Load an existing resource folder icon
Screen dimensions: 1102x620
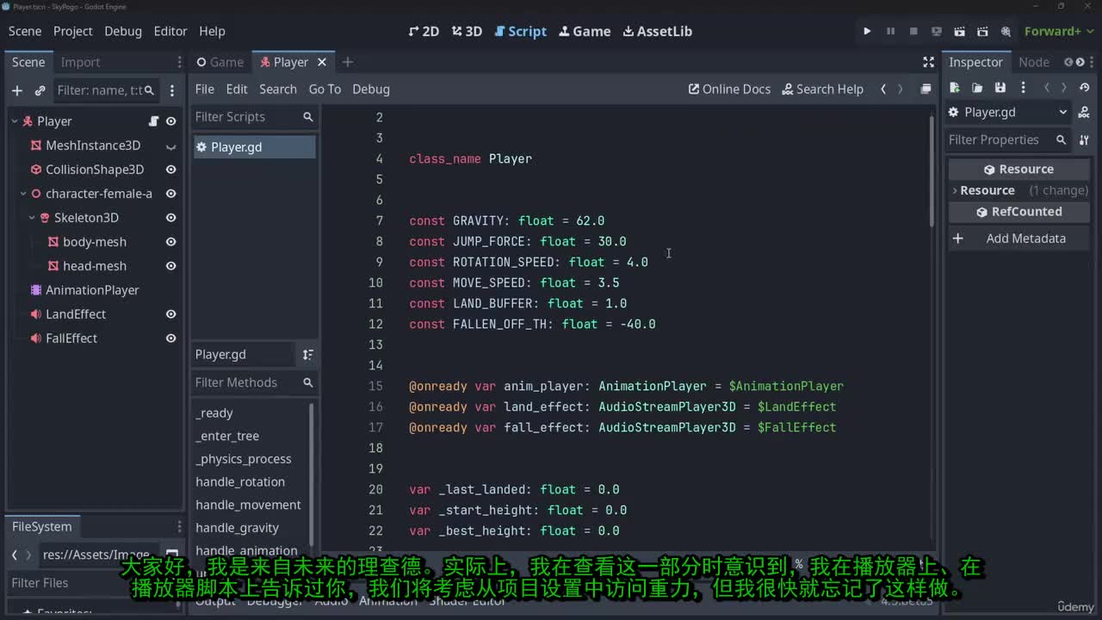tap(977, 88)
